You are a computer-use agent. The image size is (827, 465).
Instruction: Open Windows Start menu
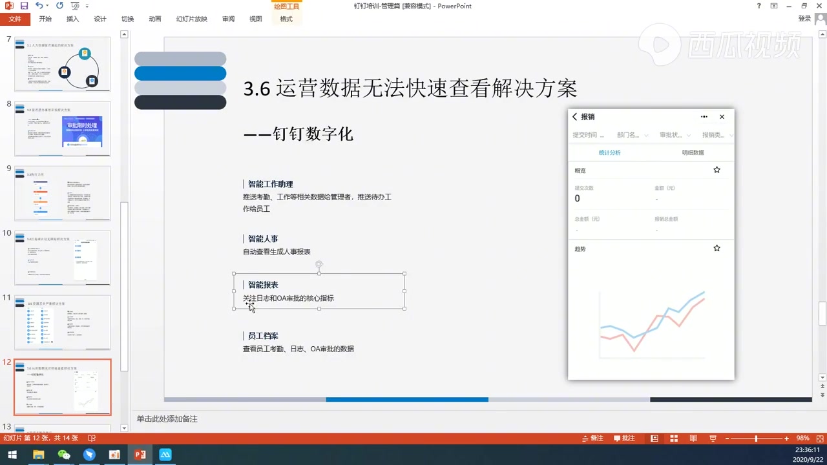(x=12, y=455)
